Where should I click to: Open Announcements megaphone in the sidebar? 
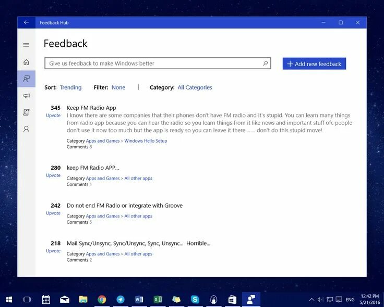point(26,96)
